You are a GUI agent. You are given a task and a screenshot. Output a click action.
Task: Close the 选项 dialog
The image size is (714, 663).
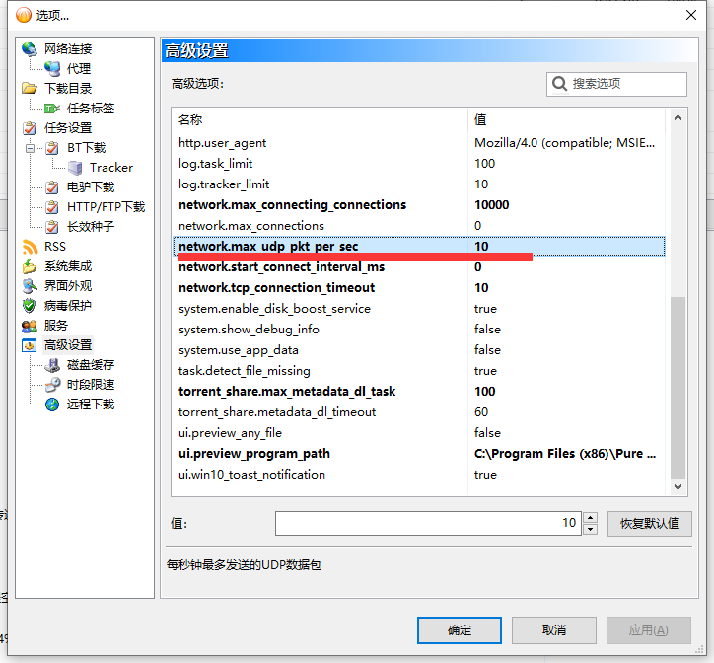(x=690, y=15)
